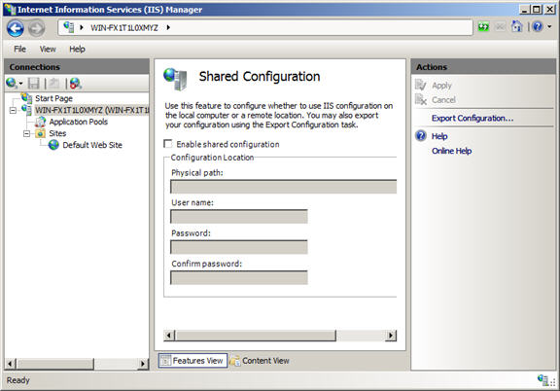Image resolution: width=560 pixels, height=391 pixels.
Task: Click the server node computer icon
Action: [x=27, y=110]
